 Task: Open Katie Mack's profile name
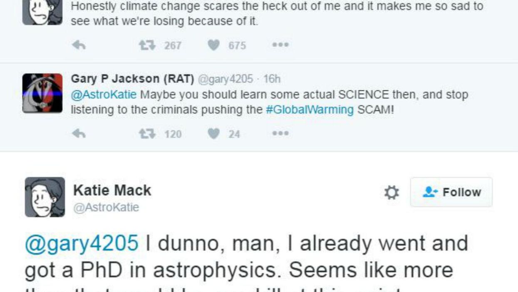[x=112, y=190]
